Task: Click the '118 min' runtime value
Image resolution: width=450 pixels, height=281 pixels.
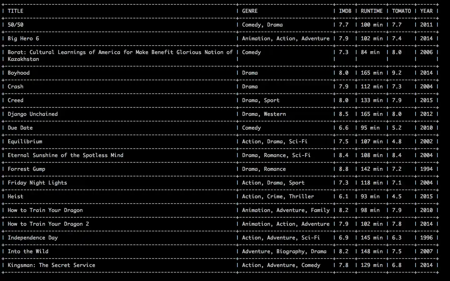Action: (372, 183)
